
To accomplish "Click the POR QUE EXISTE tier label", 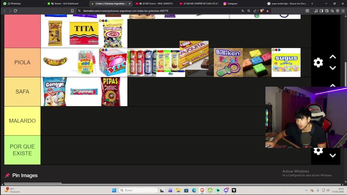I will pyautogui.click(x=22, y=150).
